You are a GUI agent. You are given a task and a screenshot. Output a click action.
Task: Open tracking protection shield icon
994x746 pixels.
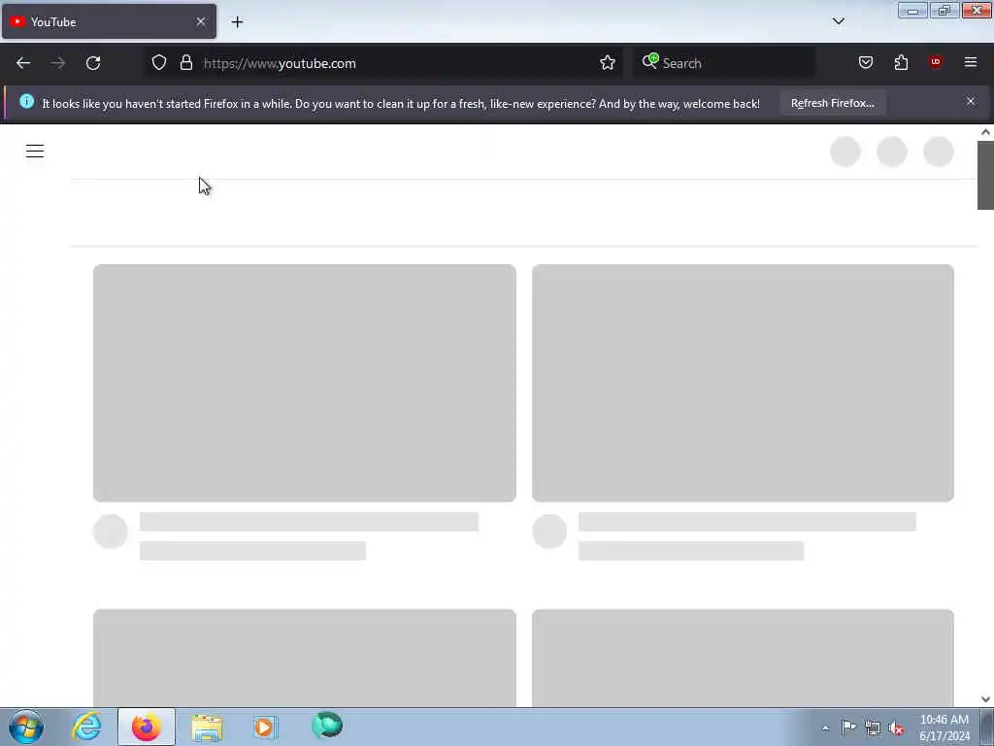[159, 63]
